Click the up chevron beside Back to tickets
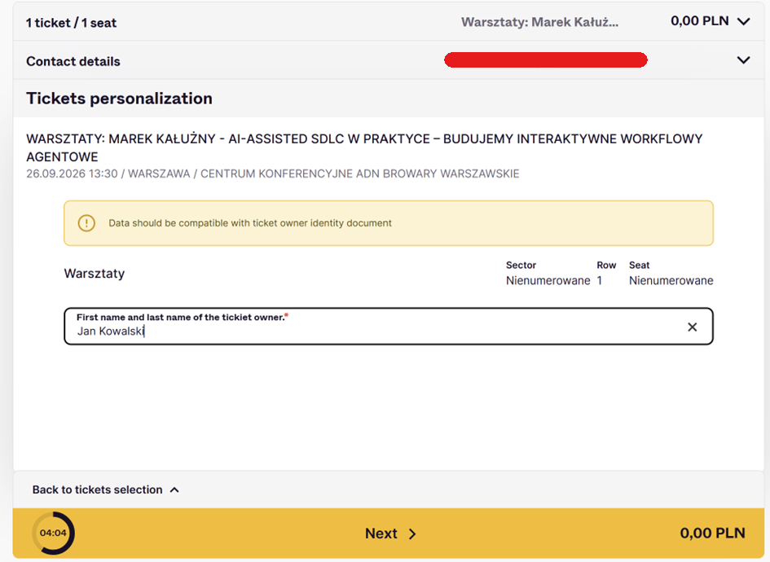The image size is (770, 562). pos(174,490)
